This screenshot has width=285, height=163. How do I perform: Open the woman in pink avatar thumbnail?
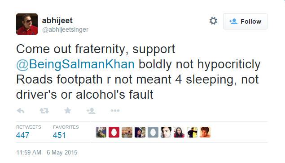tap(179, 132)
